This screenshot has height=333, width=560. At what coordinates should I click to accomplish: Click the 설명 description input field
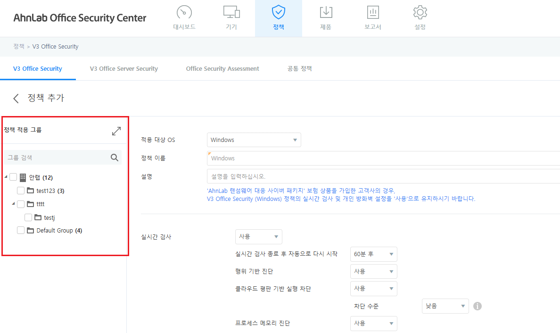click(383, 176)
